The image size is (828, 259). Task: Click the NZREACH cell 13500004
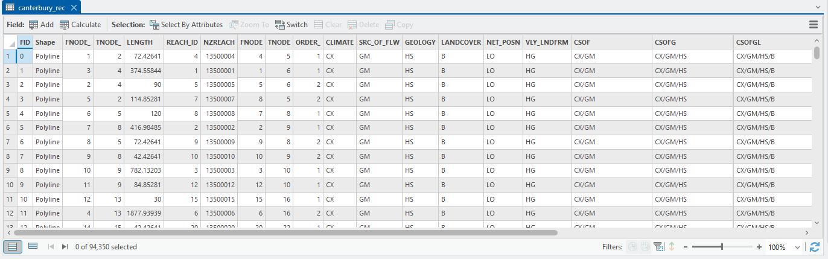point(219,56)
